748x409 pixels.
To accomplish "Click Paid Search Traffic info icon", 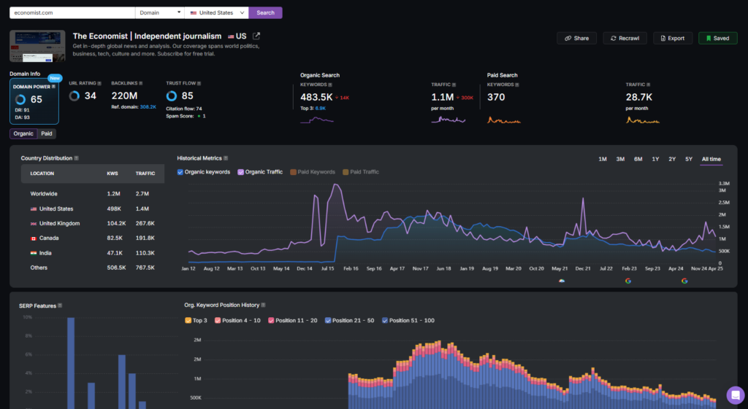I will click(x=648, y=85).
